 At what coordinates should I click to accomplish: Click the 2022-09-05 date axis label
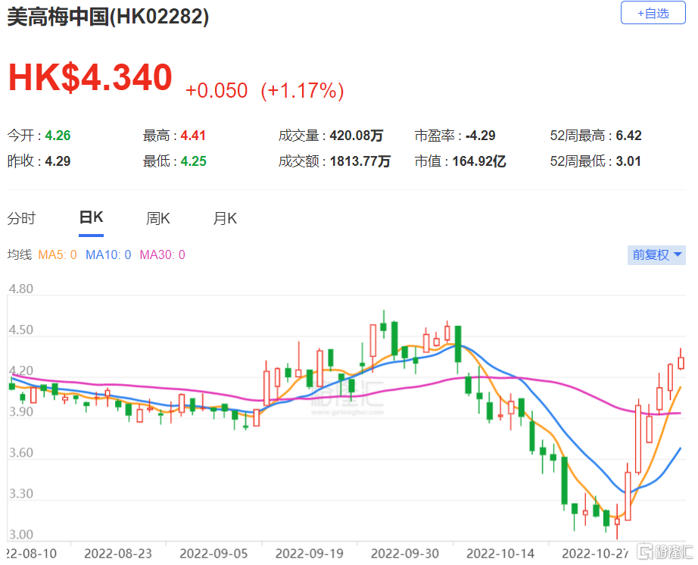click(x=213, y=554)
